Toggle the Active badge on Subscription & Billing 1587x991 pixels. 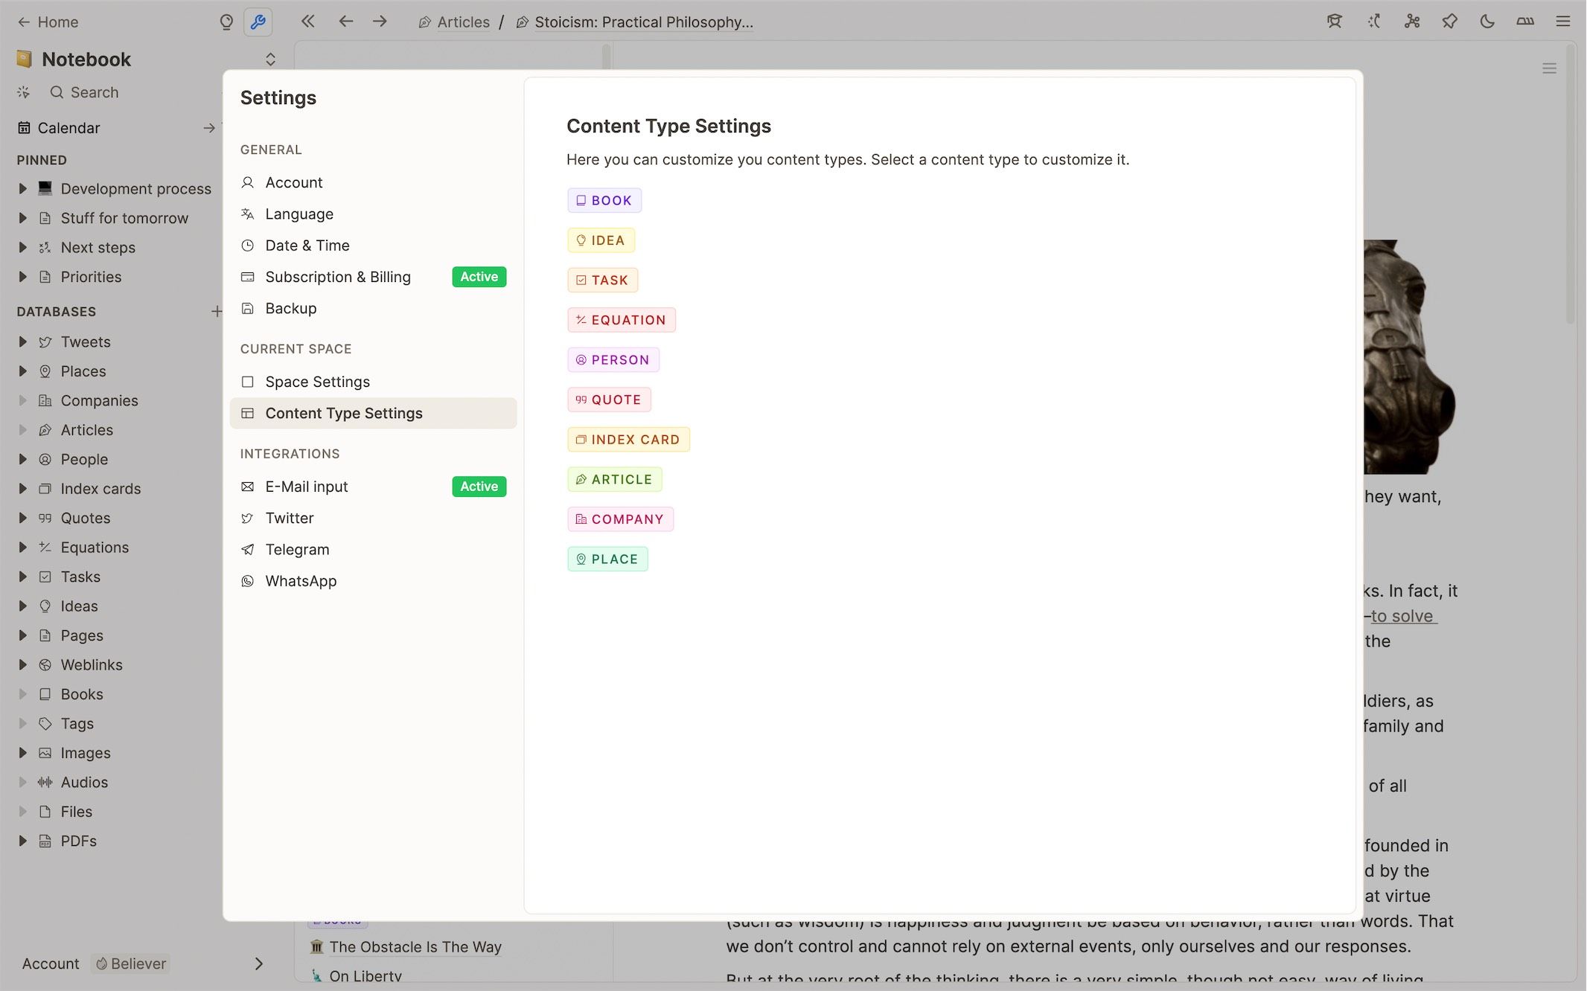(x=479, y=276)
